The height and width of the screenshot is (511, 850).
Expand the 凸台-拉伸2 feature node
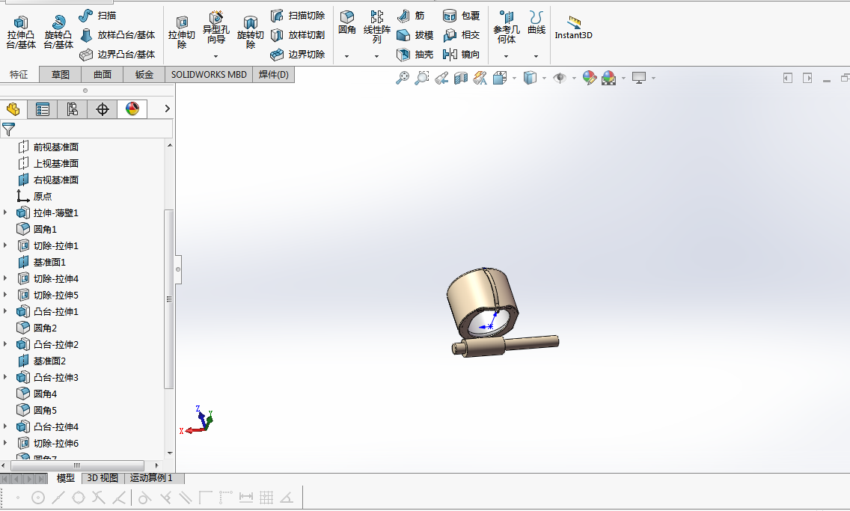5,344
